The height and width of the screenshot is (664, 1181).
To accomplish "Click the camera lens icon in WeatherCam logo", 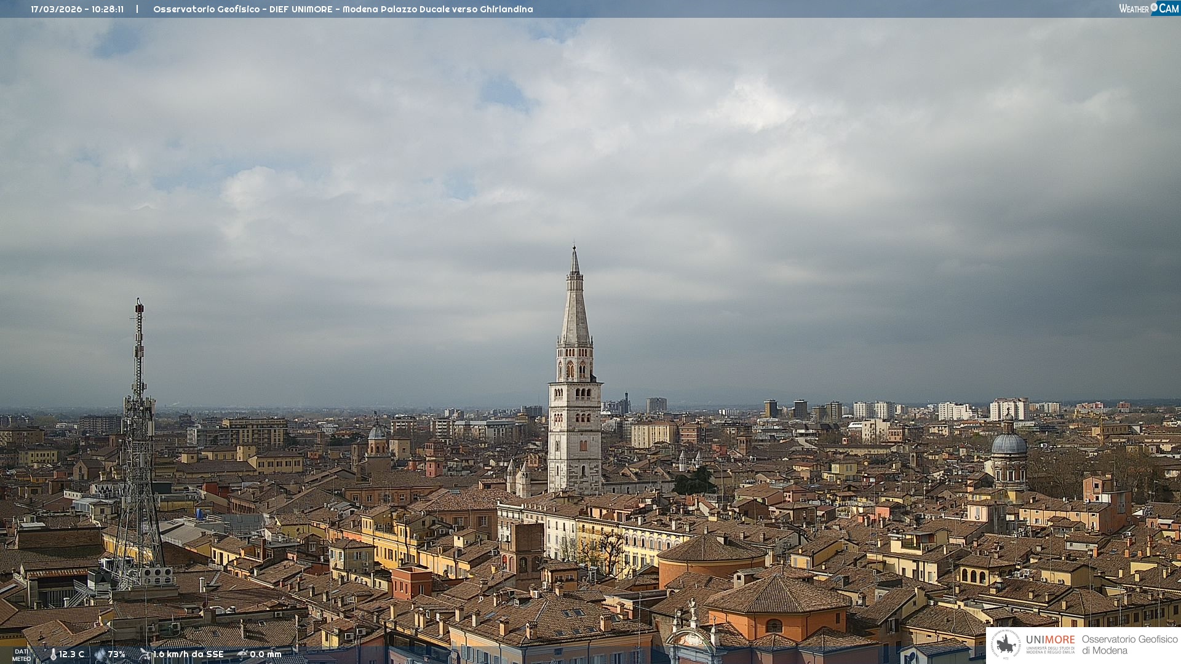I will click(1154, 7).
